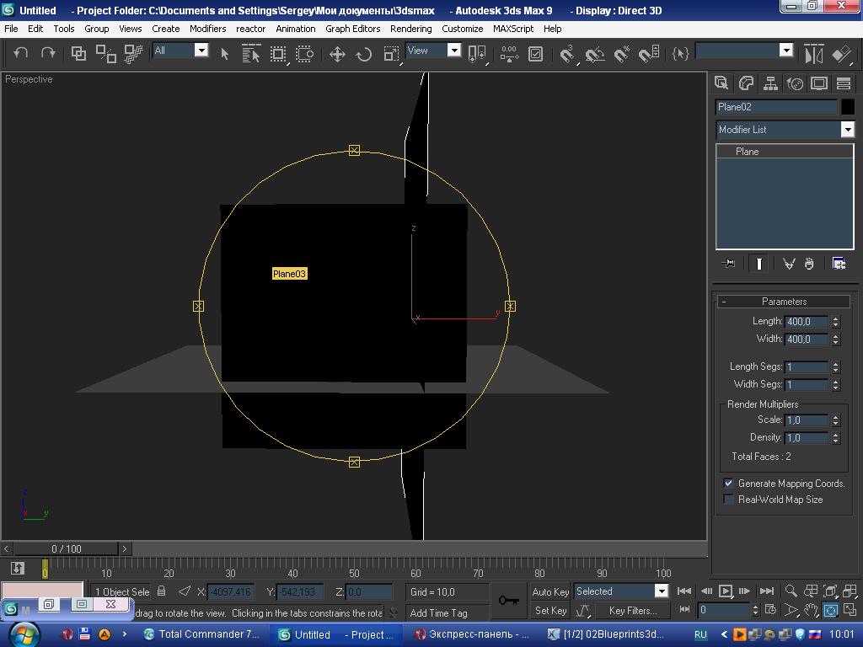This screenshot has height=647, width=863.
Task: Activate the Select and Rotate tool
Action: tap(364, 54)
